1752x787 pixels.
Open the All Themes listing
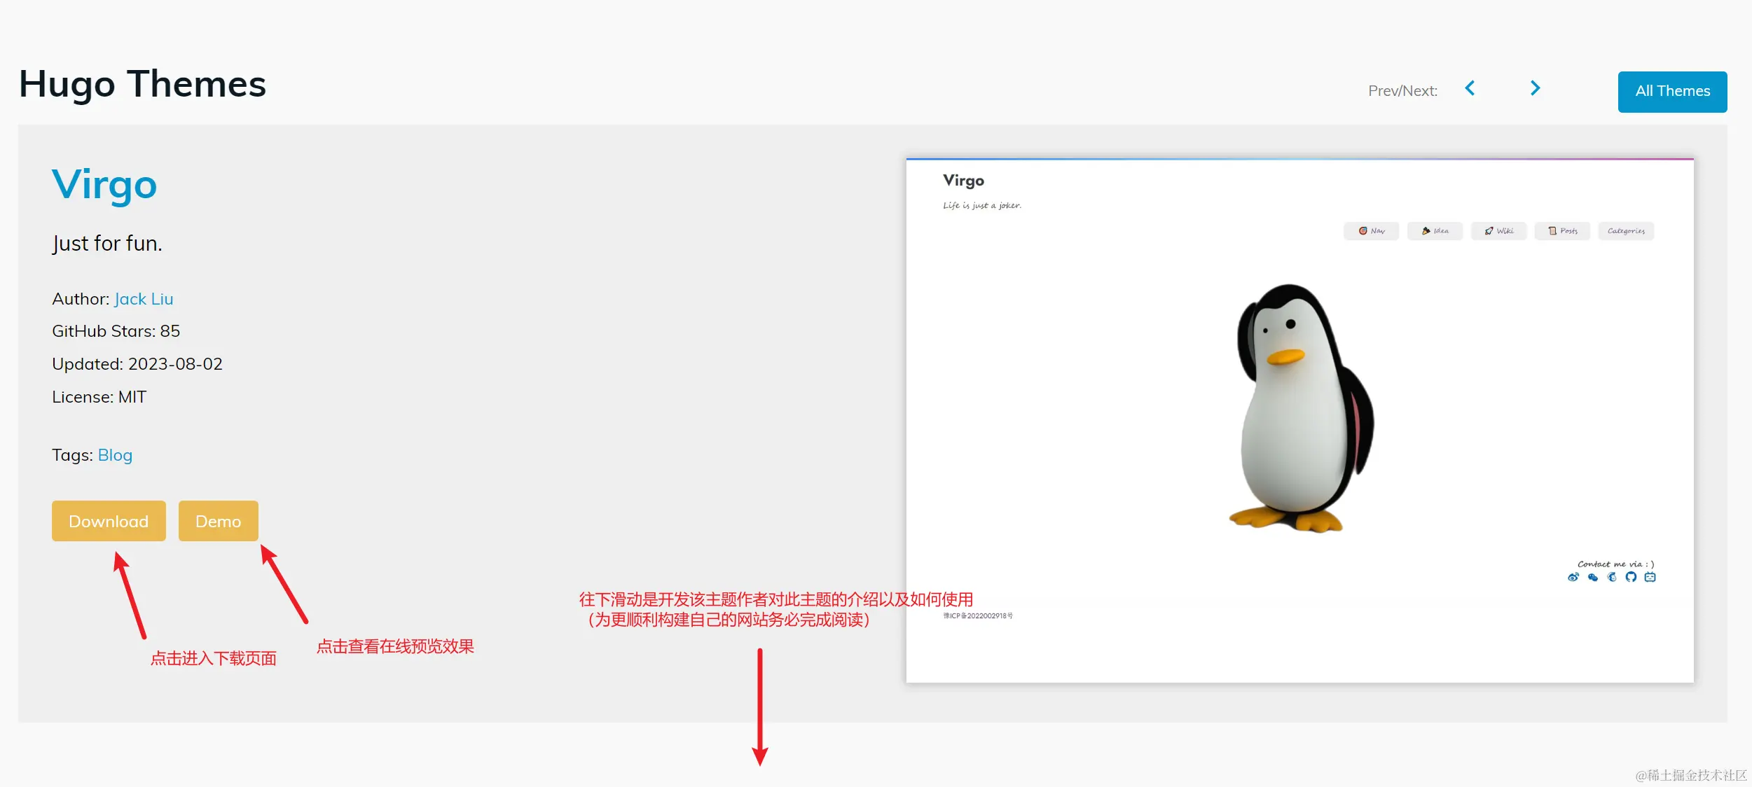click(1672, 92)
